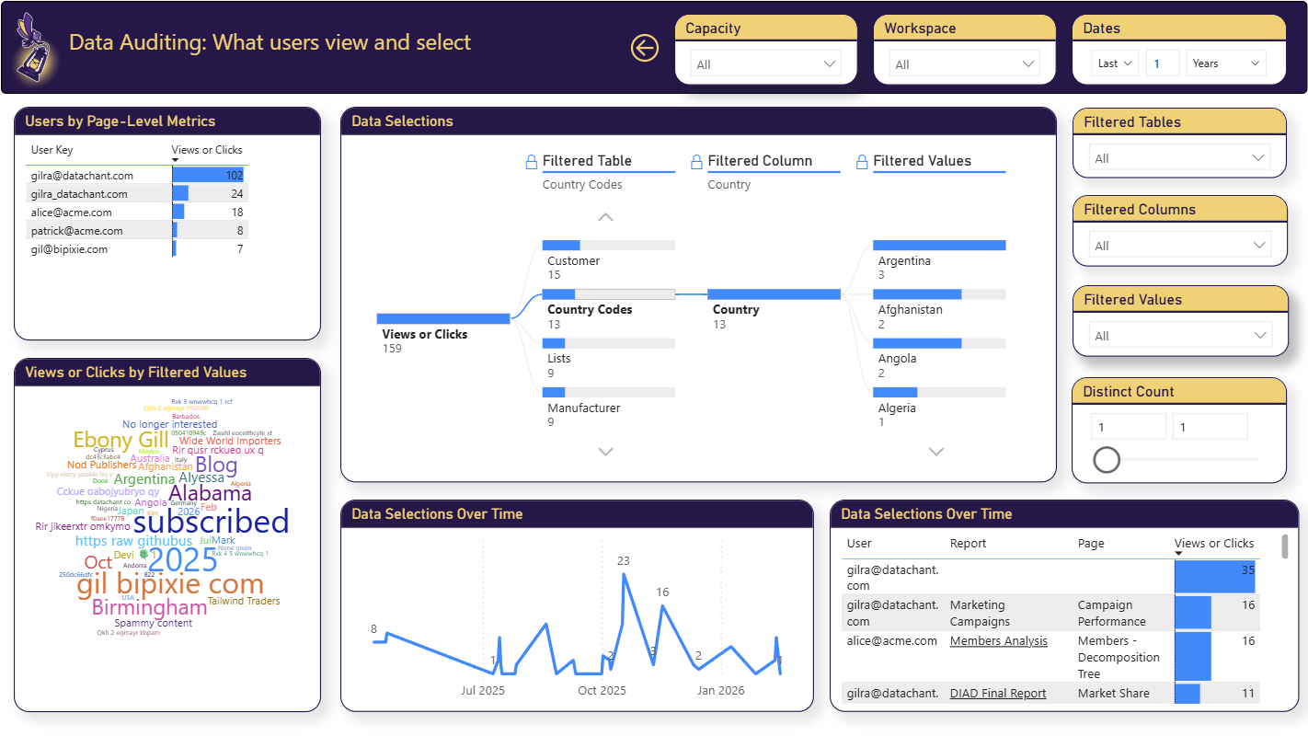Viewport: 1308px width, 736px height.
Task: Open the Workspace dropdown showing All
Action: tap(963, 63)
